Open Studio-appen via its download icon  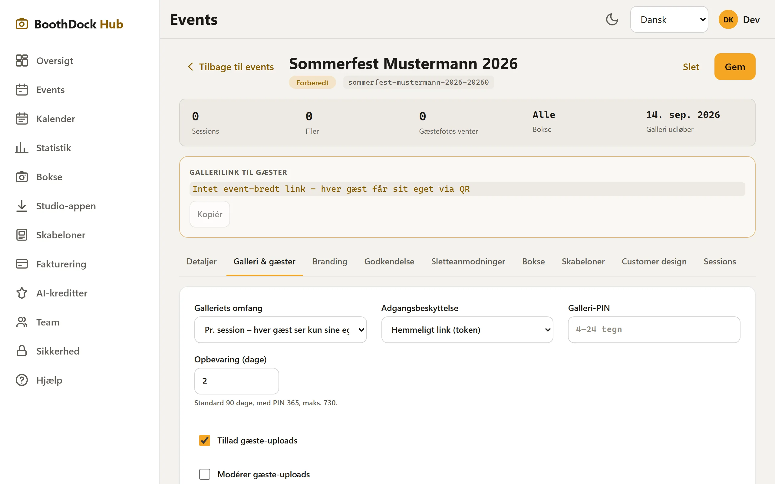pyautogui.click(x=22, y=206)
